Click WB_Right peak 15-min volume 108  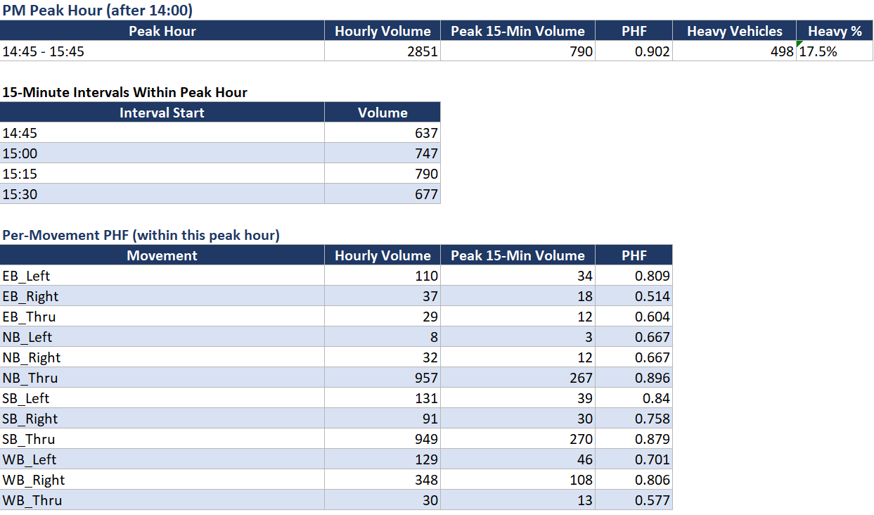tap(518, 480)
